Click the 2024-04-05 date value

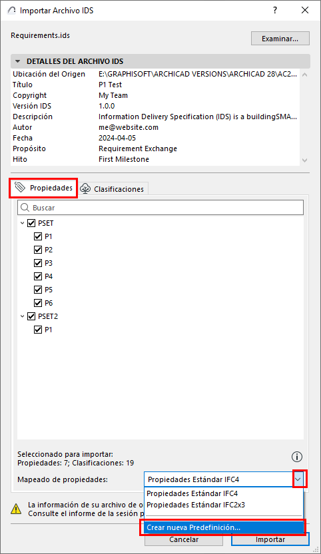[x=117, y=138]
